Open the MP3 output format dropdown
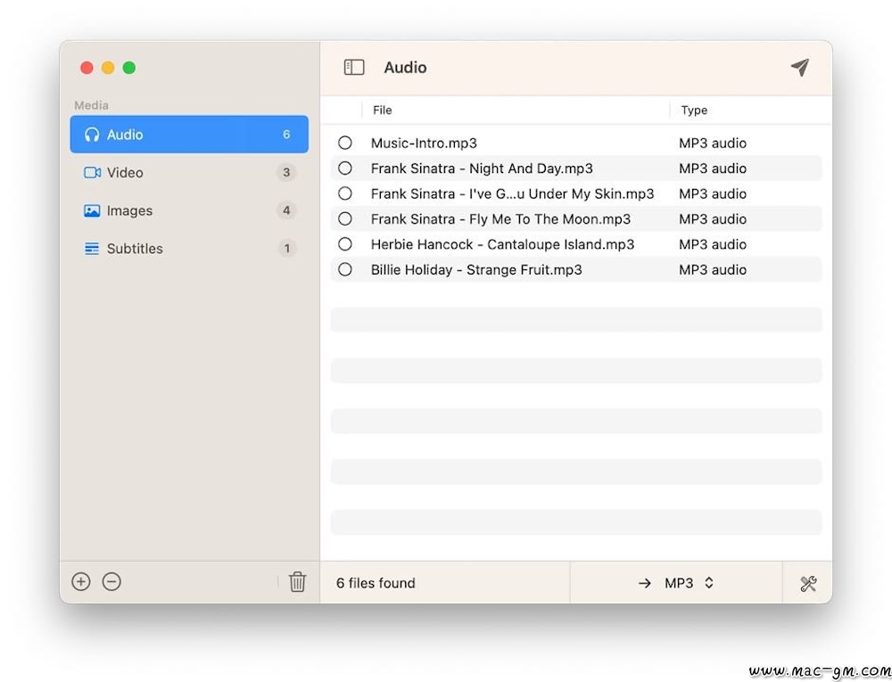 tap(676, 582)
